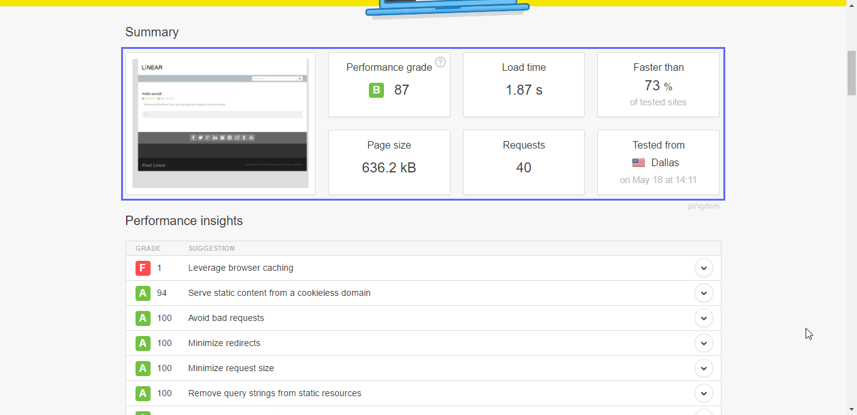The height and width of the screenshot is (415, 857).
Task: Click the 'Avoid bad requests' suggestion text
Action: pyautogui.click(x=226, y=318)
